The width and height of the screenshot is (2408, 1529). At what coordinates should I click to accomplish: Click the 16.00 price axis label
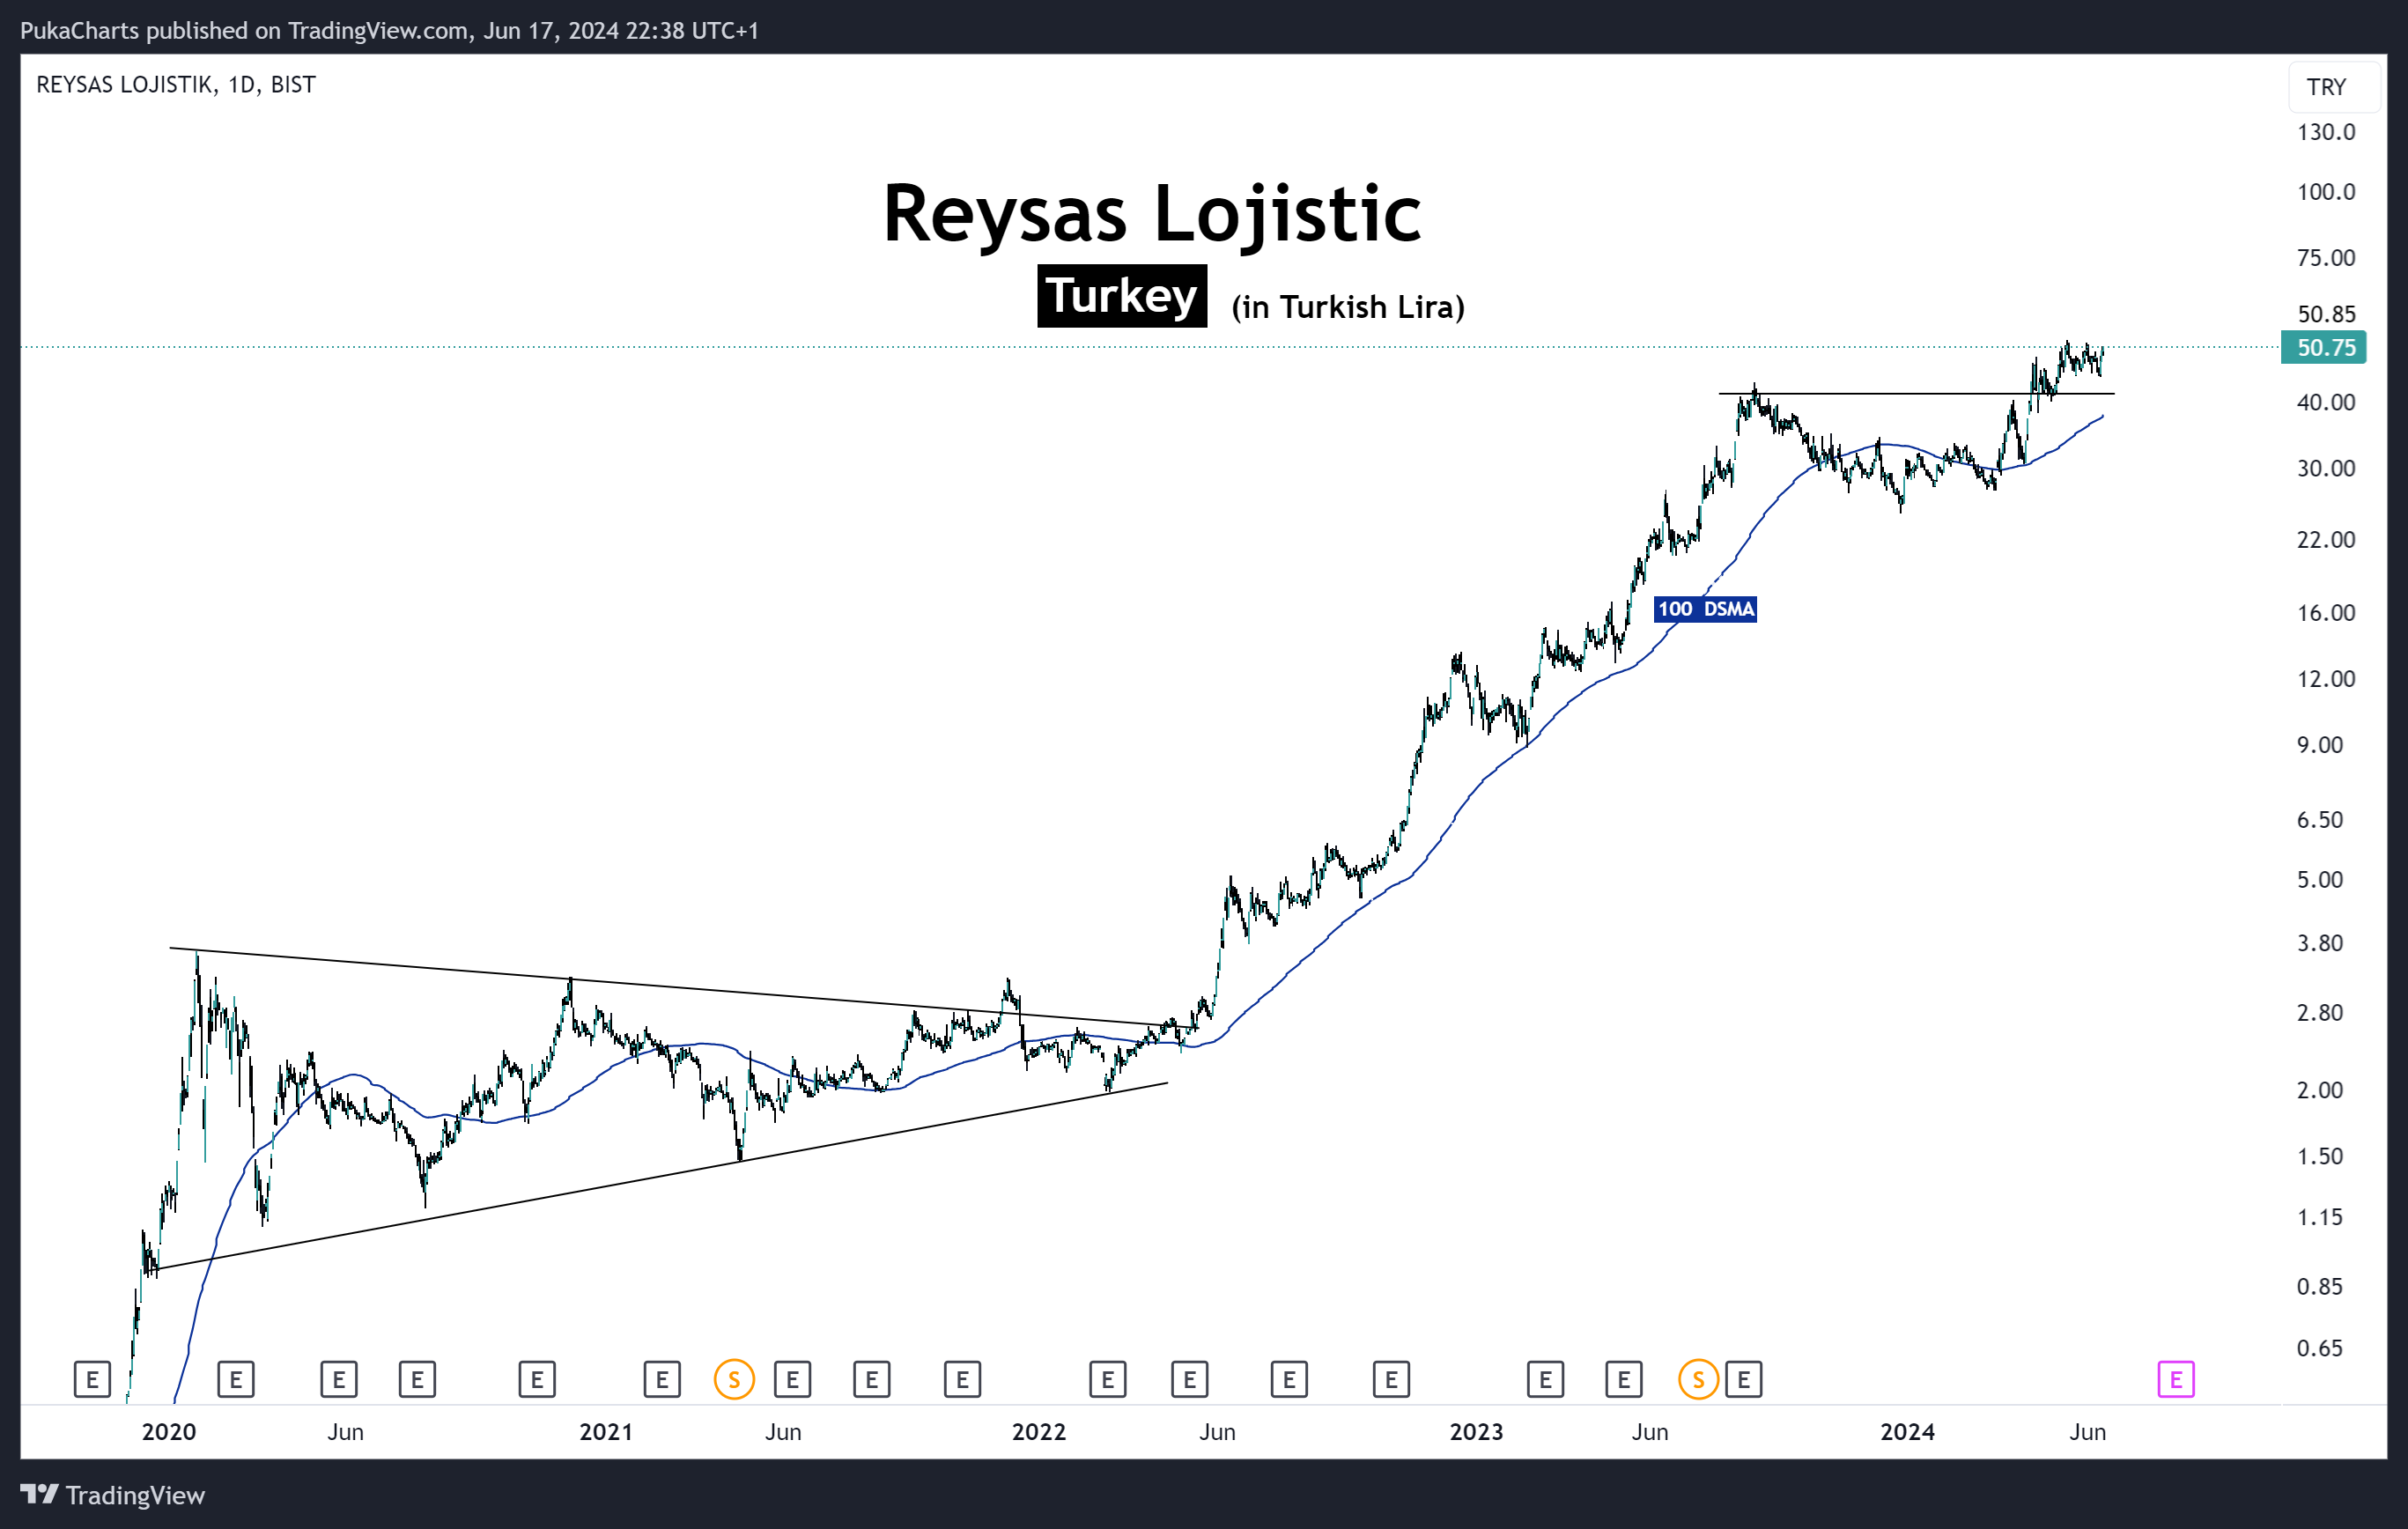click(x=2326, y=613)
